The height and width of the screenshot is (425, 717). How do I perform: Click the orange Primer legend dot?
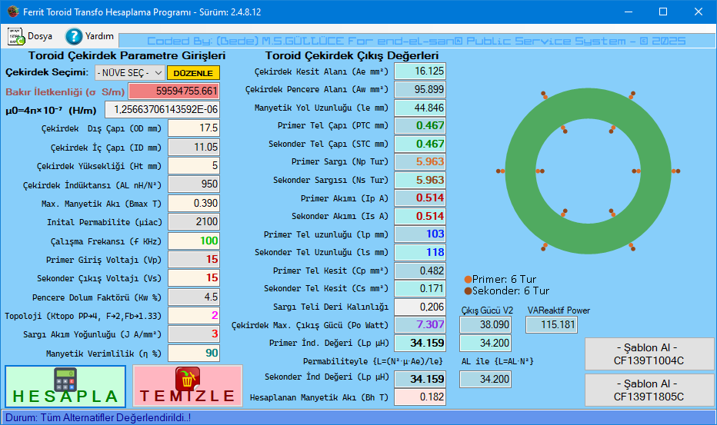468,280
